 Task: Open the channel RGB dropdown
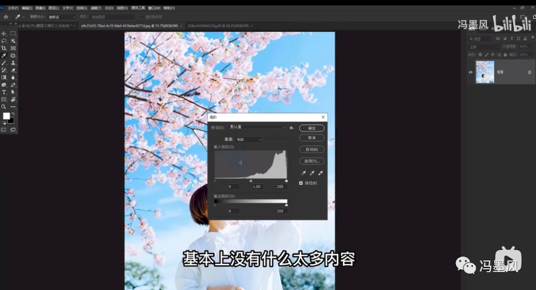coord(249,139)
